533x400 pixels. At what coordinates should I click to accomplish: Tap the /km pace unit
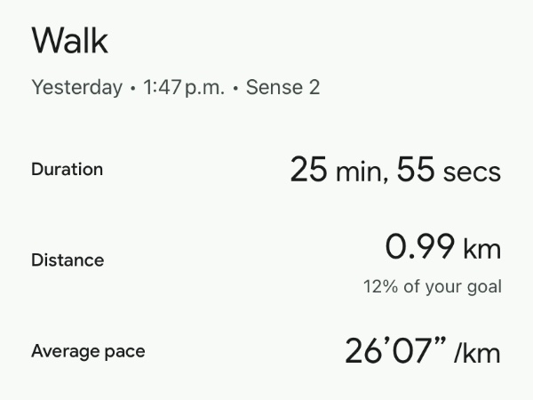[477, 354]
